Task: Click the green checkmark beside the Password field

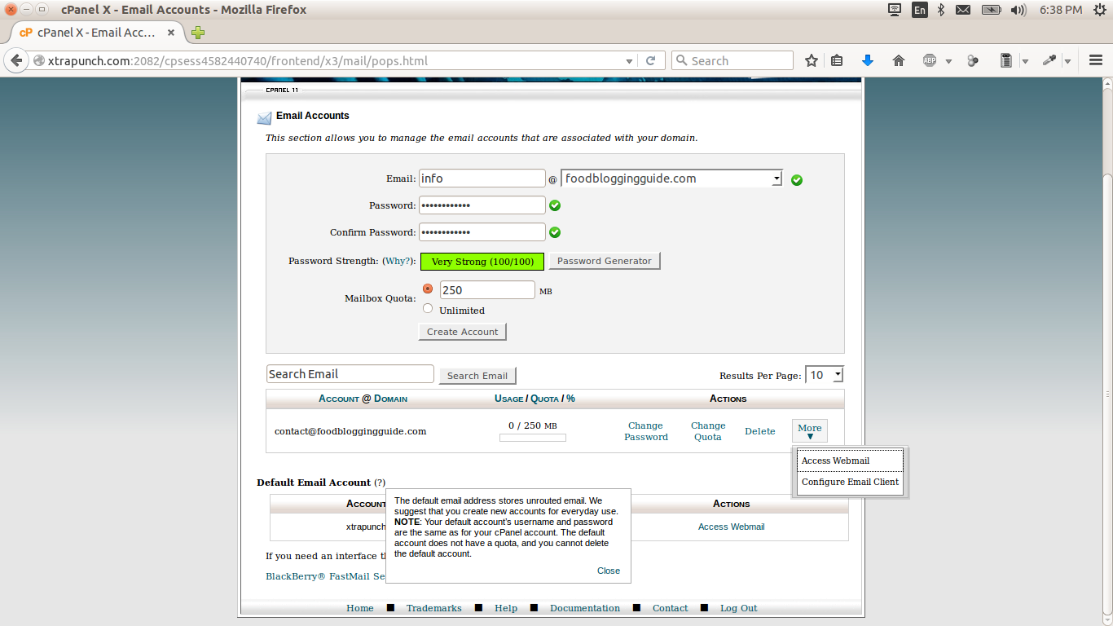Action: (x=555, y=205)
